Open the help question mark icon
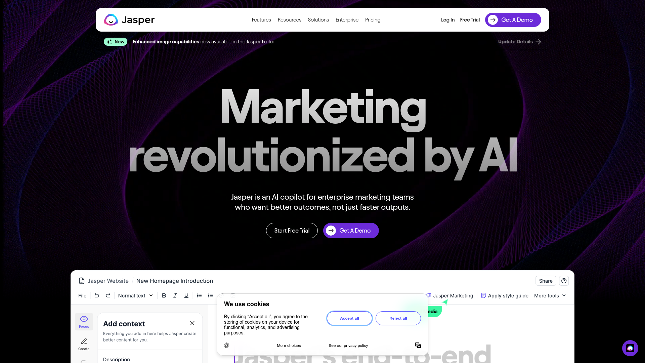645x363 pixels. click(x=564, y=281)
